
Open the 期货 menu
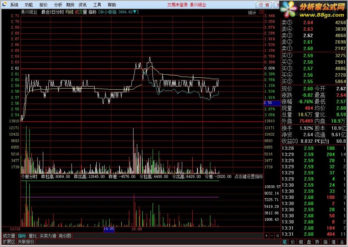(70, 5)
